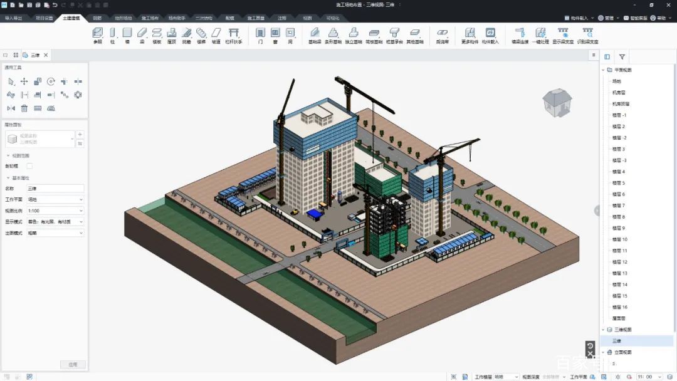This screenshot has height=381, width=677.
Task: Switch to Visualization (可视化) tab
Action: tap(333, 18)
